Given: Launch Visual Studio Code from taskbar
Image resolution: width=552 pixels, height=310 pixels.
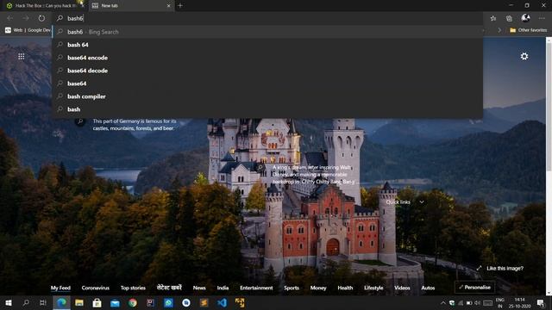Looking at the screenshot, I should (x=222, y=302).
